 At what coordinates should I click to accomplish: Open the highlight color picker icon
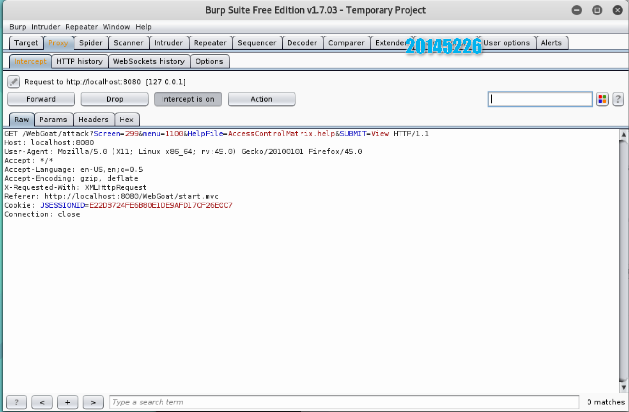[x=602, y=99]
